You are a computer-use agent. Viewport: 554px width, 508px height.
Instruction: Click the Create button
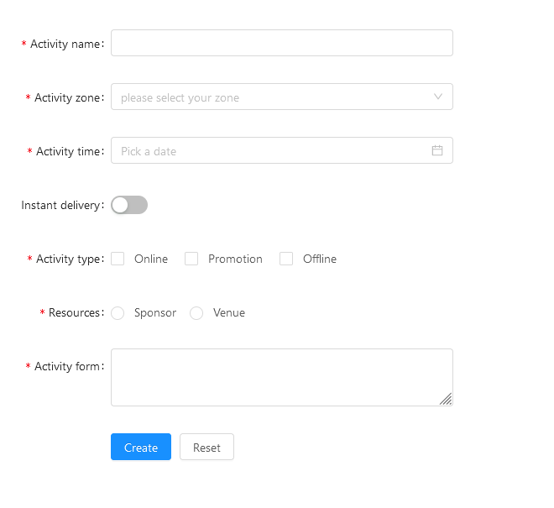(x=141, y=447)
